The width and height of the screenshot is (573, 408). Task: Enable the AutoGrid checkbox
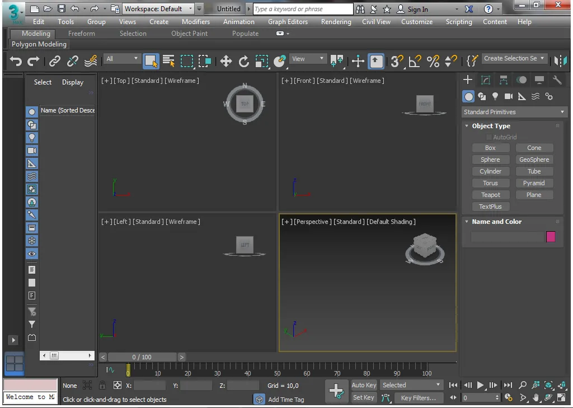pyautogui.click(x=489, y=137)
